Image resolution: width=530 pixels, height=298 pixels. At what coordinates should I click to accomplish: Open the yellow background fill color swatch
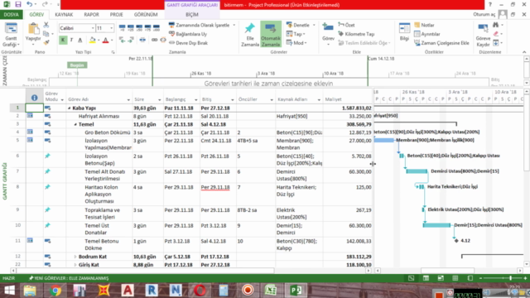pos(92,41)
